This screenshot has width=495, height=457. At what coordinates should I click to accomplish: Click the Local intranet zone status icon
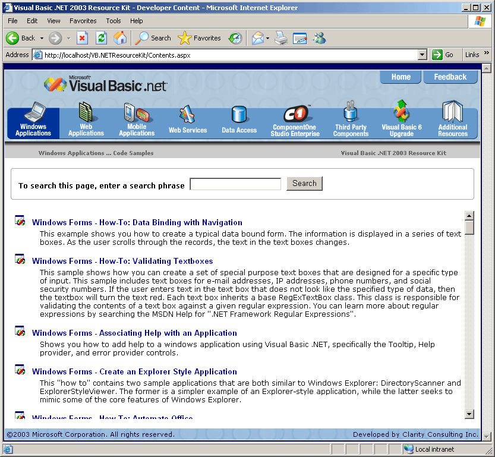[x=409, y=449]
